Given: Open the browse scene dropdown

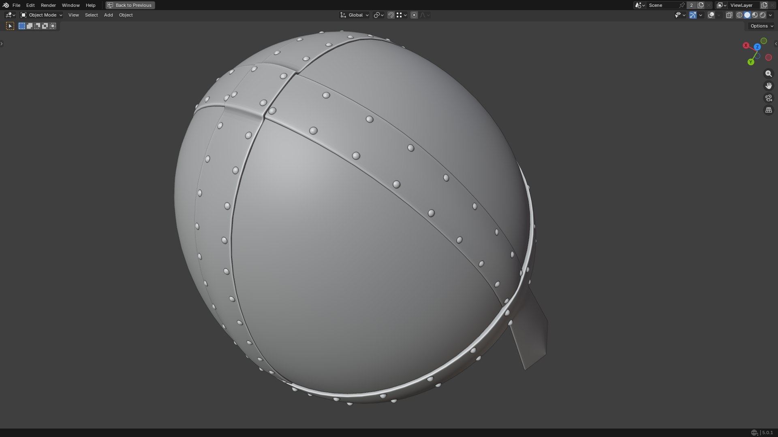Looking at the screenshot, I should coord(640,5).
